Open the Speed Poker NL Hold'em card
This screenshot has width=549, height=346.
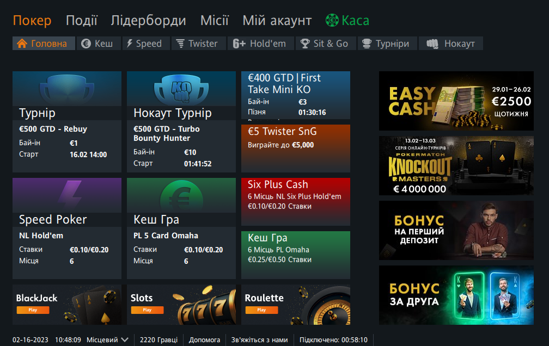(x=66, y=228)
